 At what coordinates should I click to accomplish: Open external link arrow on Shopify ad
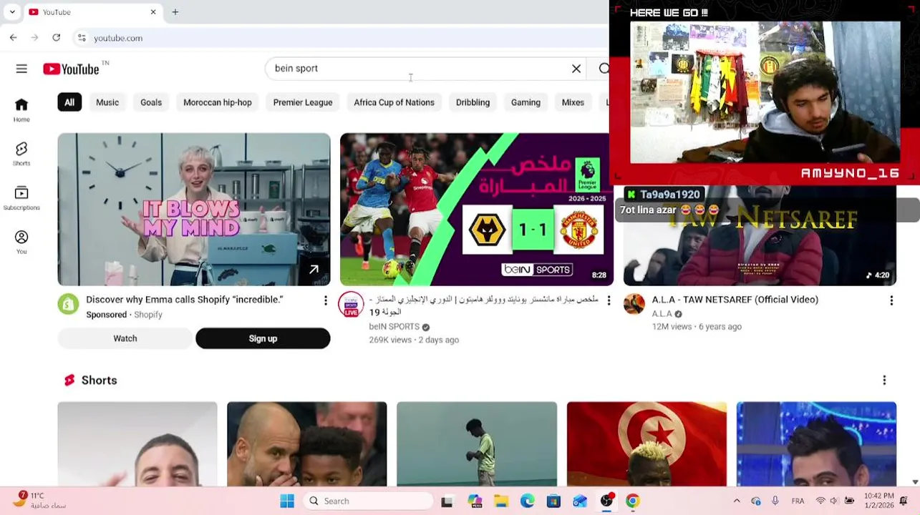[314, 270]
